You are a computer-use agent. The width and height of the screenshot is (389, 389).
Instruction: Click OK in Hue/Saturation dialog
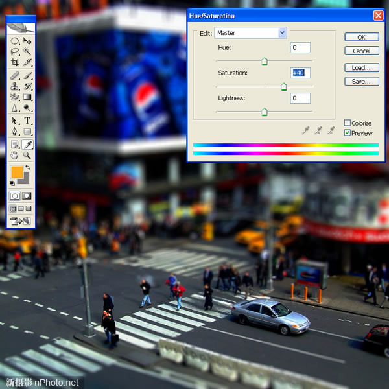(361, 37)
